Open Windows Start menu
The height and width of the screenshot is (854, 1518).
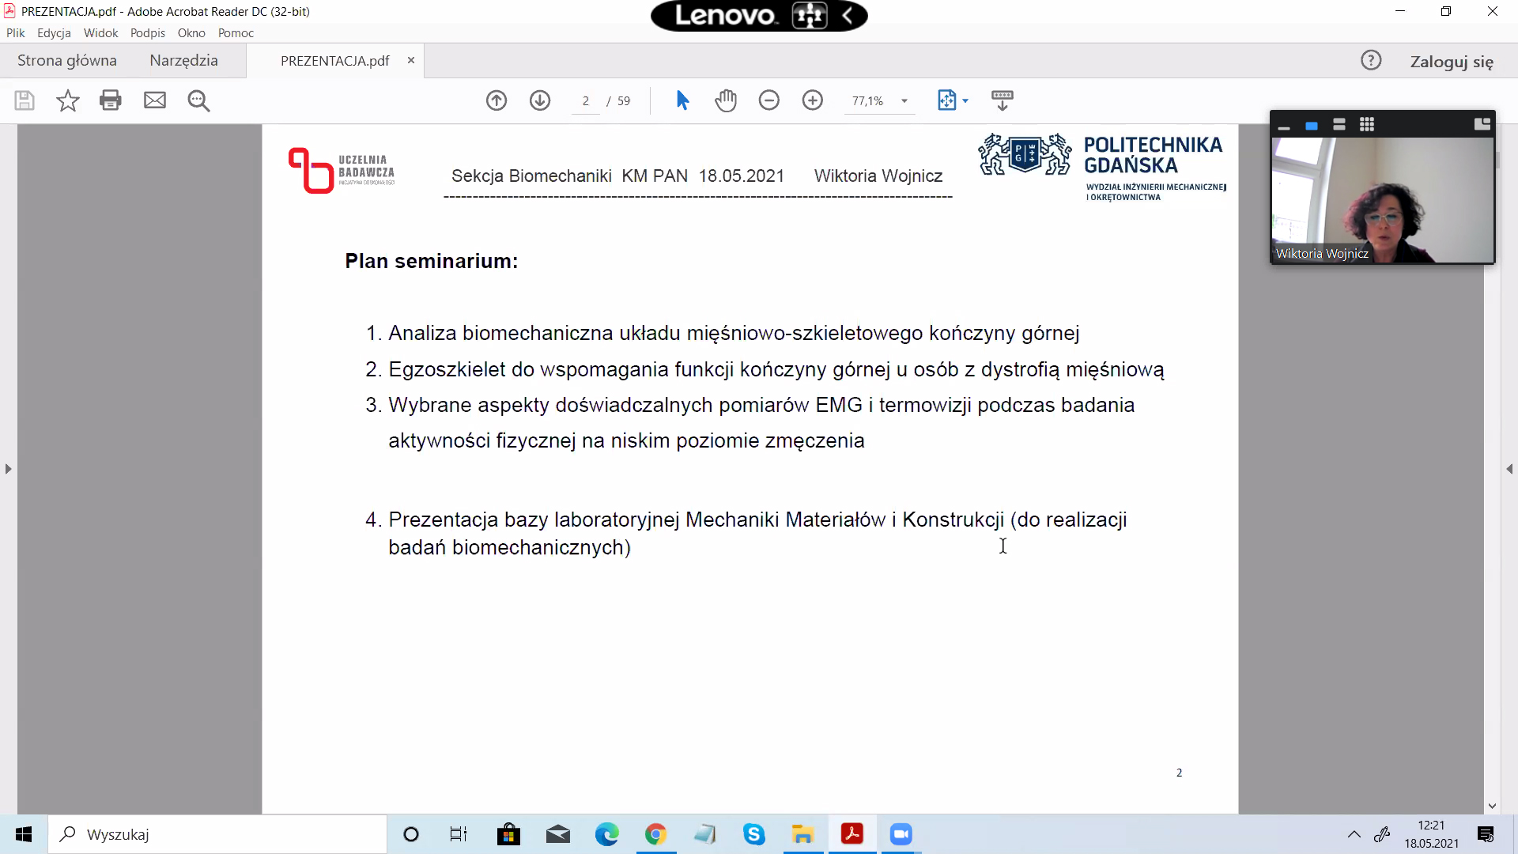(x=24, y=834)
